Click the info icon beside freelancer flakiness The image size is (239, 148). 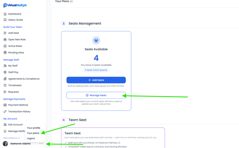pos(119,143)
